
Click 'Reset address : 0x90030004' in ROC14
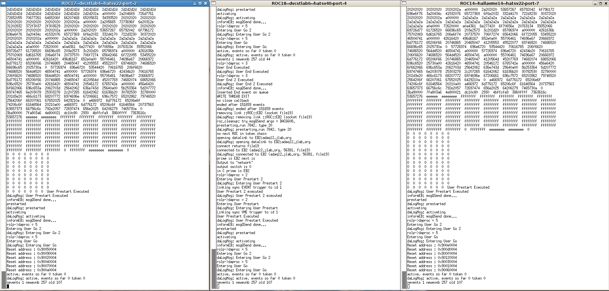[x=432, y=262]
